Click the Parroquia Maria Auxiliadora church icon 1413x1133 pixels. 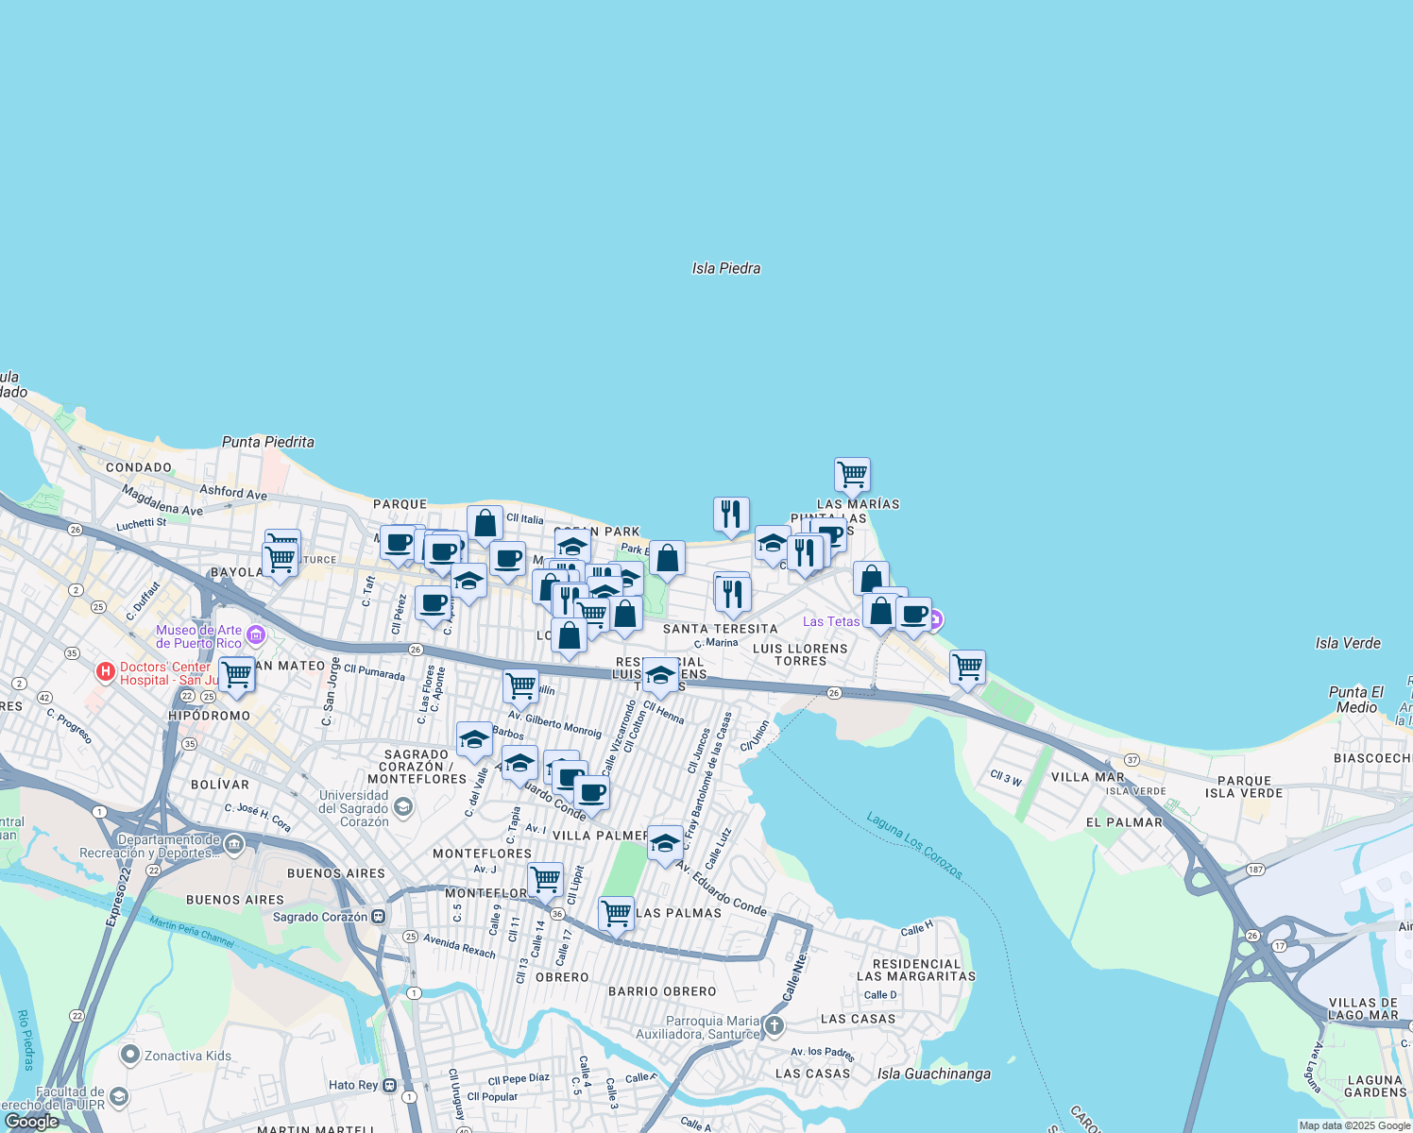tap(775, 1025)
